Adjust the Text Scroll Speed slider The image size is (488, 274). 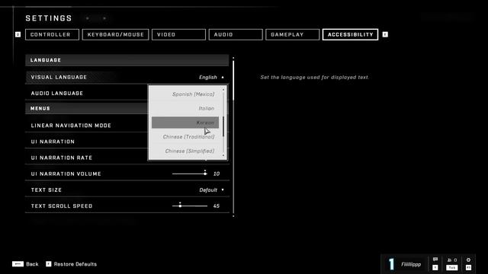coord(190,205)
